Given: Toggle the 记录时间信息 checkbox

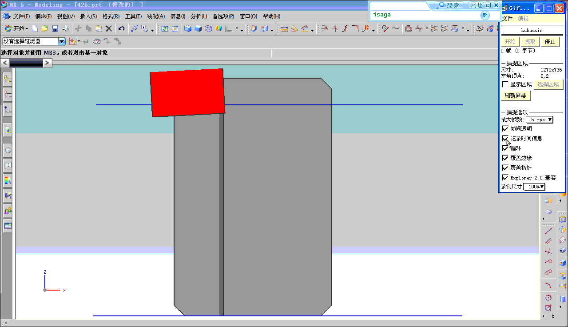Looking at the screenshot, I should pos(505,138).
